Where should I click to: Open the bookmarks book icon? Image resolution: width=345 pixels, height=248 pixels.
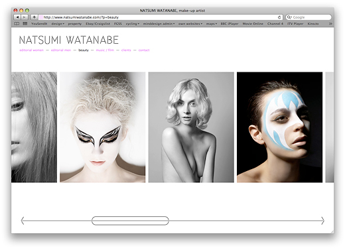(17, 24)
